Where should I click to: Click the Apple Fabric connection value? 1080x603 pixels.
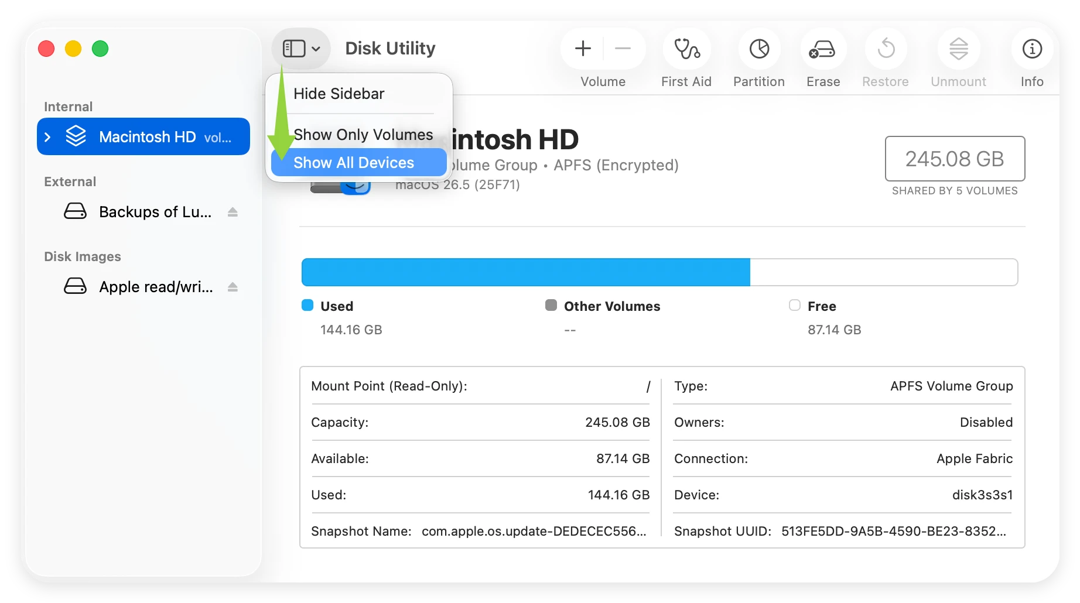tap(975, 458)
